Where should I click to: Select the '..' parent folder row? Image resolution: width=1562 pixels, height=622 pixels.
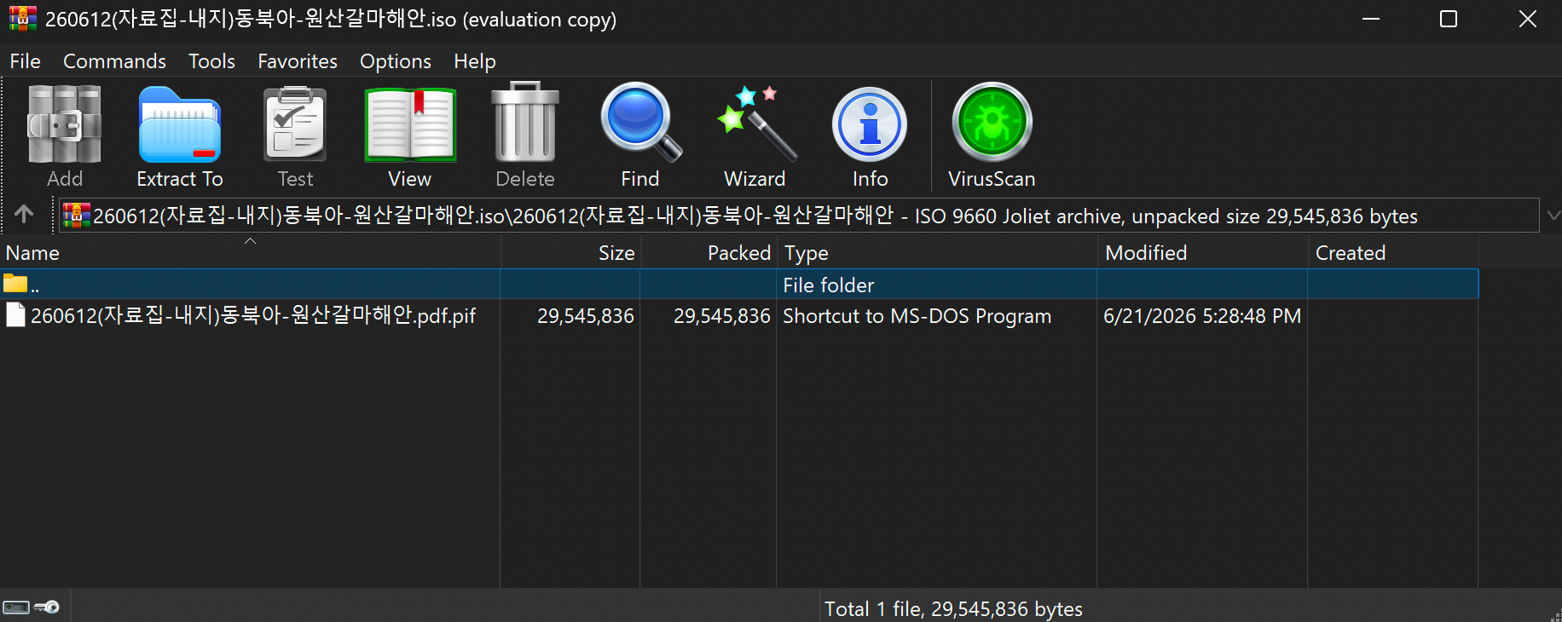point(739,285)
